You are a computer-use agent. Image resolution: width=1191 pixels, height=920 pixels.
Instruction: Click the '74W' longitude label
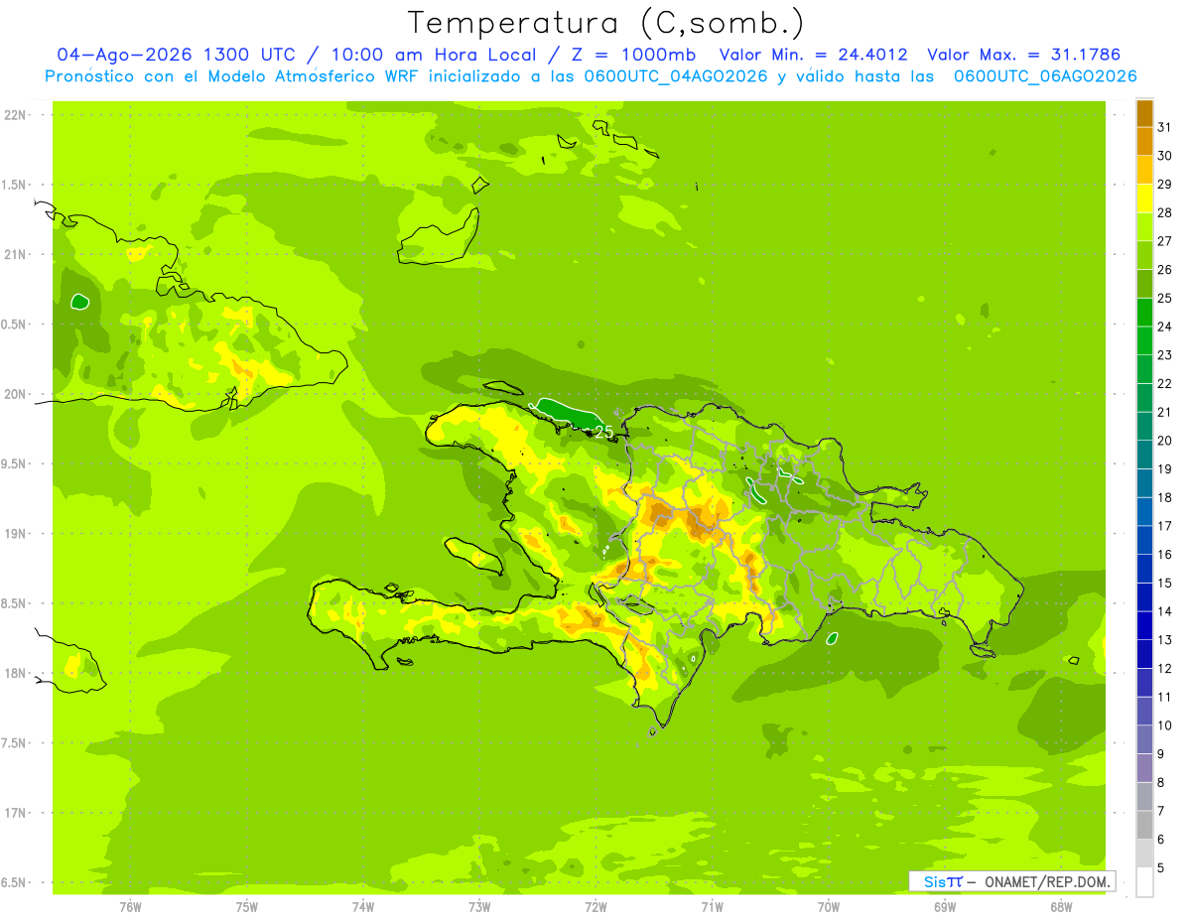click(x=363, y=907)
